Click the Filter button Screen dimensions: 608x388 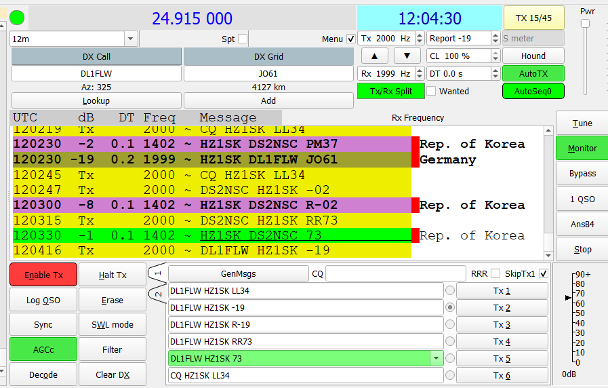pos(113,349)
